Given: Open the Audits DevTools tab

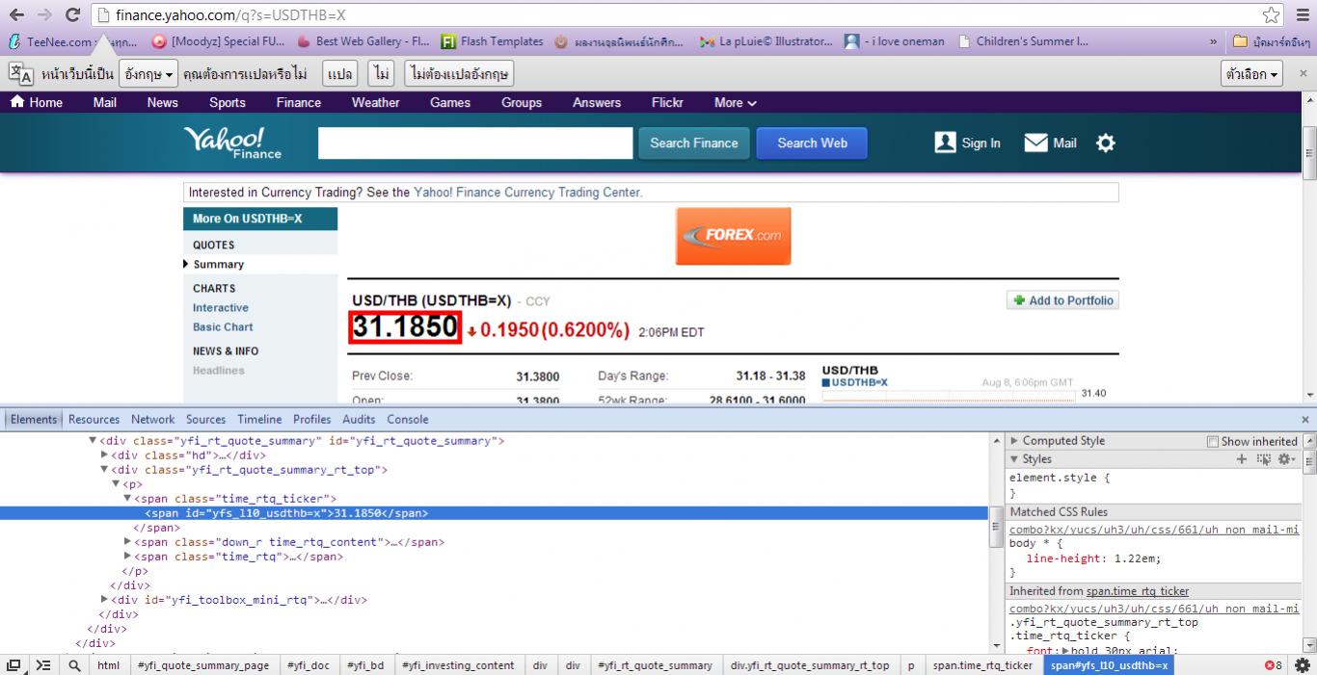Looking at the screenshot, I should click(359, 420).
